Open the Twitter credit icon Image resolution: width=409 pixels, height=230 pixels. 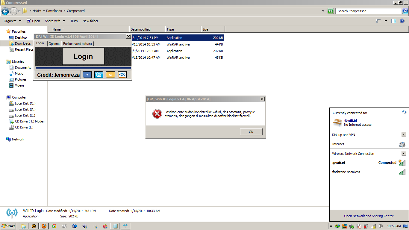pos(99,75)
